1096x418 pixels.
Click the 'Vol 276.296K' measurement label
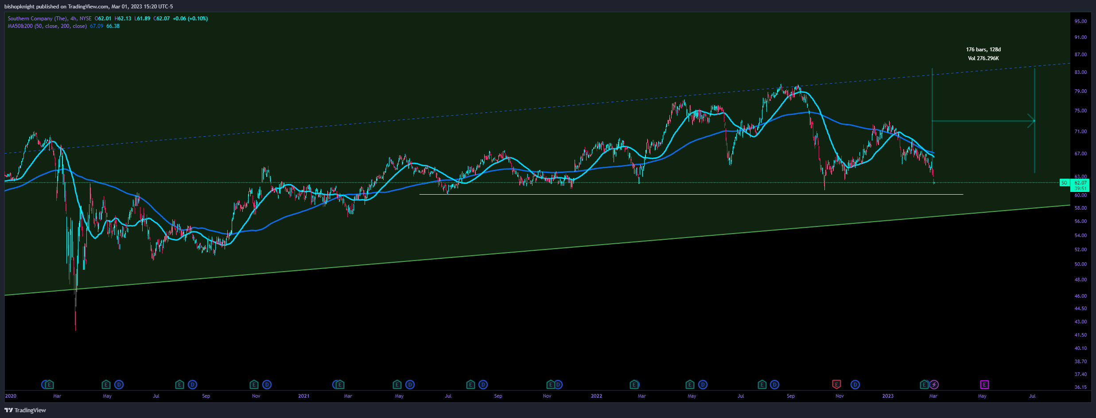pyautogui.click(x=983, y=58)
